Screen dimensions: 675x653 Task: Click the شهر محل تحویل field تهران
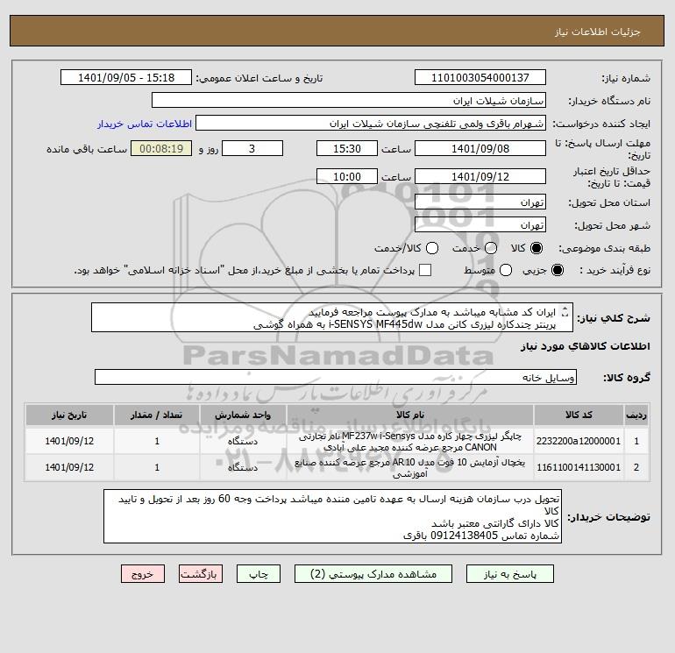pos(480,224)
